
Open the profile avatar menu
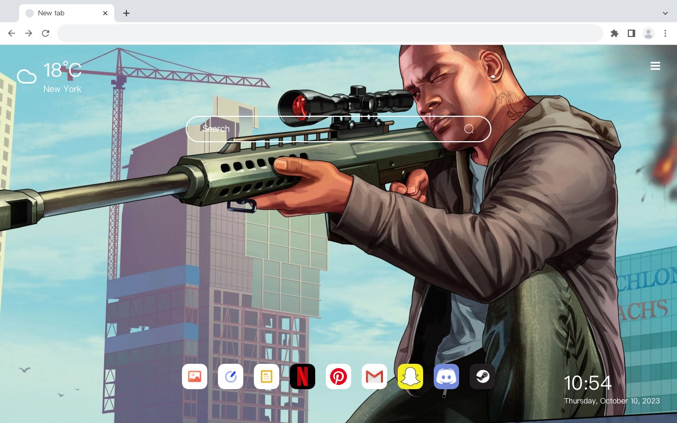(648, 33)
